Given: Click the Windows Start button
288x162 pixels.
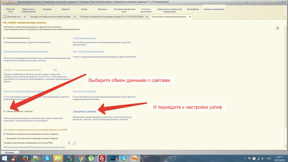Looking at the screenshot, I should tap(4, 159).
